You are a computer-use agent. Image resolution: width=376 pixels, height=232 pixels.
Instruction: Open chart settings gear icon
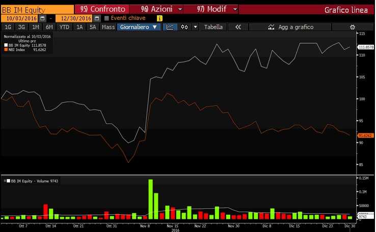[352, 27]
